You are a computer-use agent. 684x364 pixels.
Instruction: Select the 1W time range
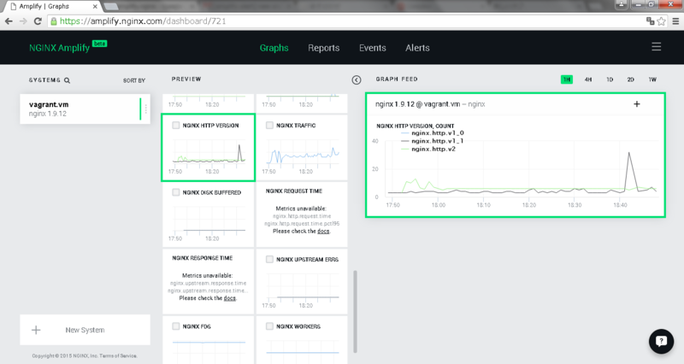[652, 79]
